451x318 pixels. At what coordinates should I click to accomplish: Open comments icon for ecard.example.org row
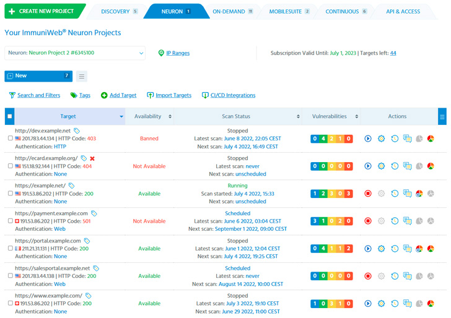coord(407,166)
